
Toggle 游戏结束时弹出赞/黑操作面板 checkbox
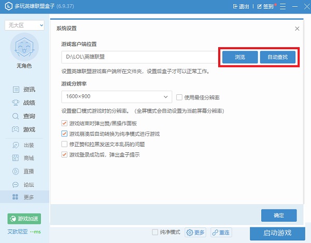click(64, 123)
